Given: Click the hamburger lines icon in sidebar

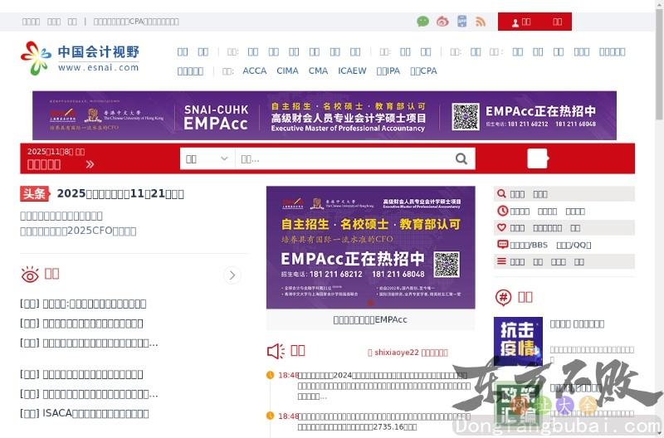Looking at the screenshot, I should [501, 261].
